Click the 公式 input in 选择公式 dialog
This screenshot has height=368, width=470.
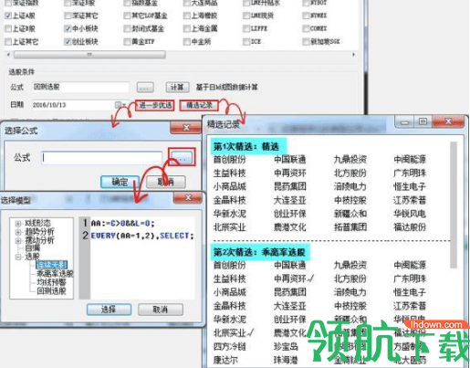(x=101, y=158)
